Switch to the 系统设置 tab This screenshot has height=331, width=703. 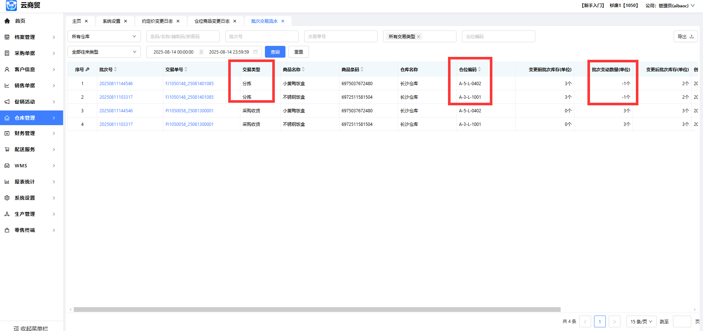112,21
